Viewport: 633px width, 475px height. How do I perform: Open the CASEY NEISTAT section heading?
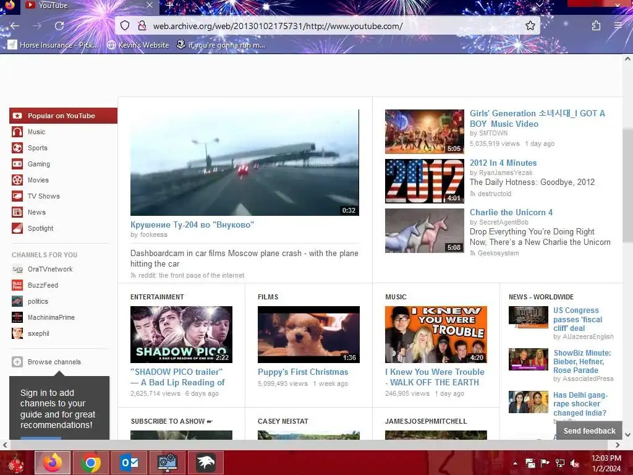pos(283,421)
